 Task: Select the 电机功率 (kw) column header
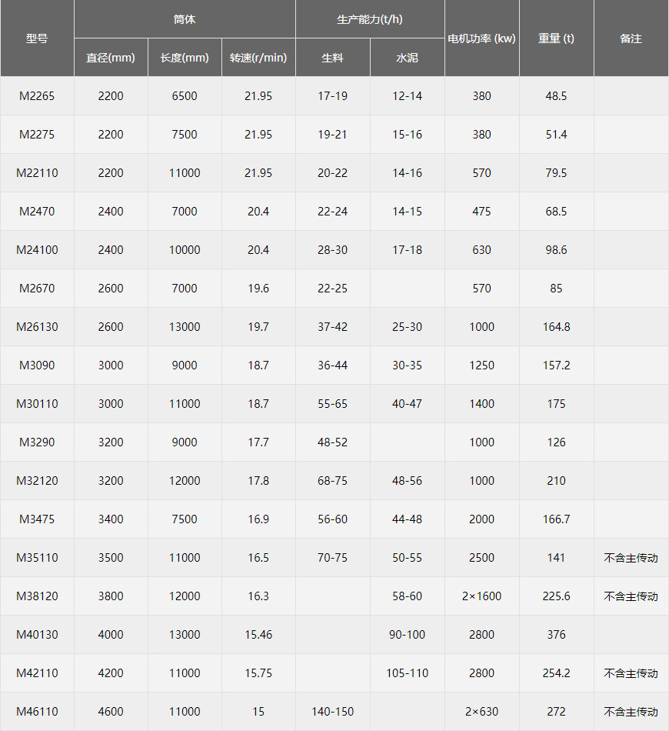coord(481,38)
